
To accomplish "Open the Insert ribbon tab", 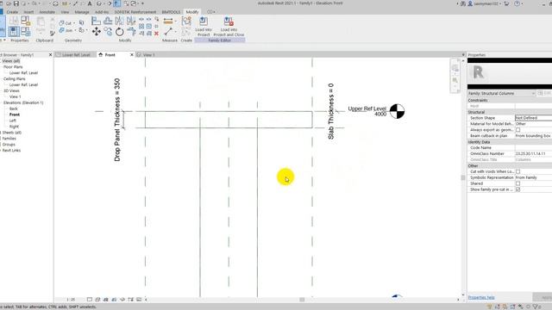I will [x=28, y=12].
